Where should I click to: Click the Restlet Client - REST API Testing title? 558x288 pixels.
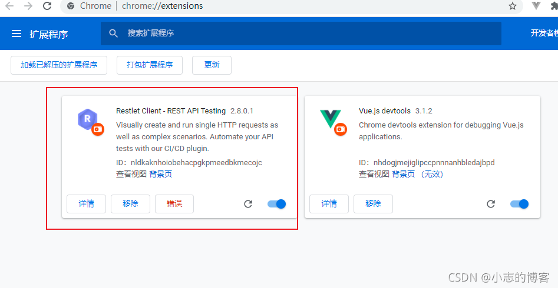171,111
